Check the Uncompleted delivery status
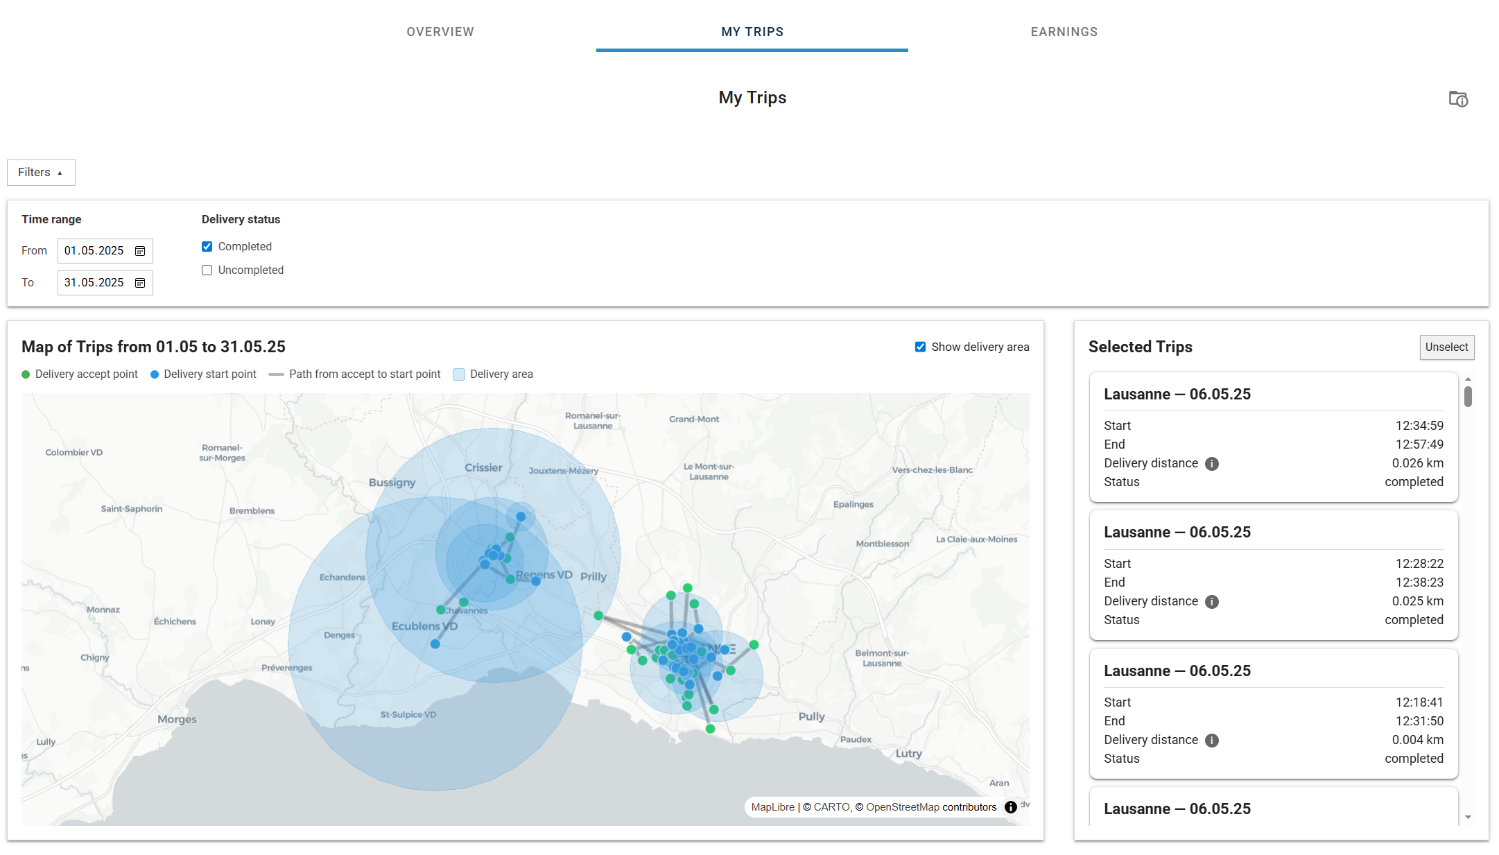1499x855 pixels. pos(207,270)
